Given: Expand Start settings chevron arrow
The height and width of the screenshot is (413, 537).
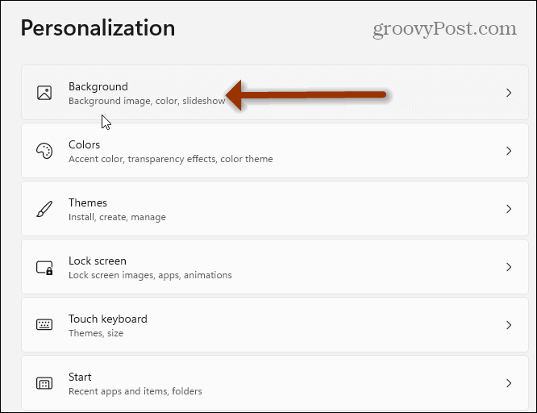Looking at the screenshot, I should [x=509, y=383].
